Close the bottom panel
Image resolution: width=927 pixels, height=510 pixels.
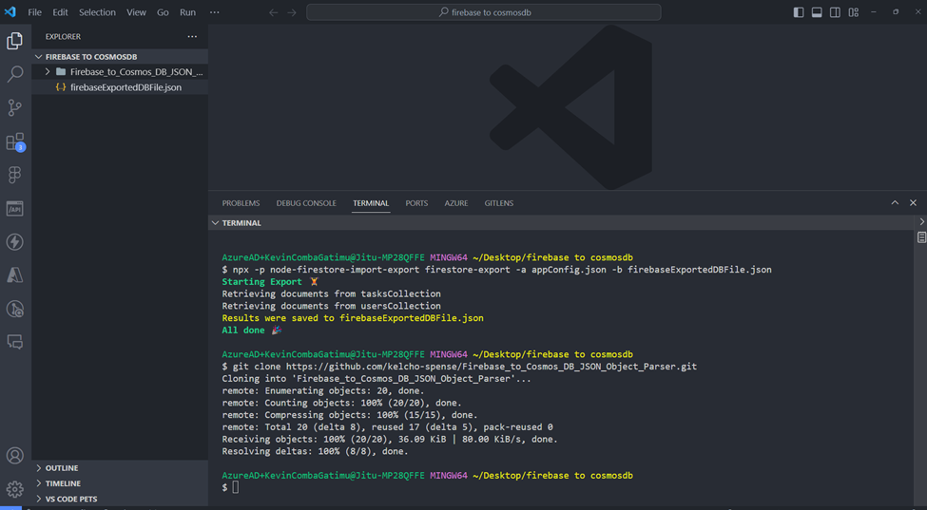pos(914,203)
